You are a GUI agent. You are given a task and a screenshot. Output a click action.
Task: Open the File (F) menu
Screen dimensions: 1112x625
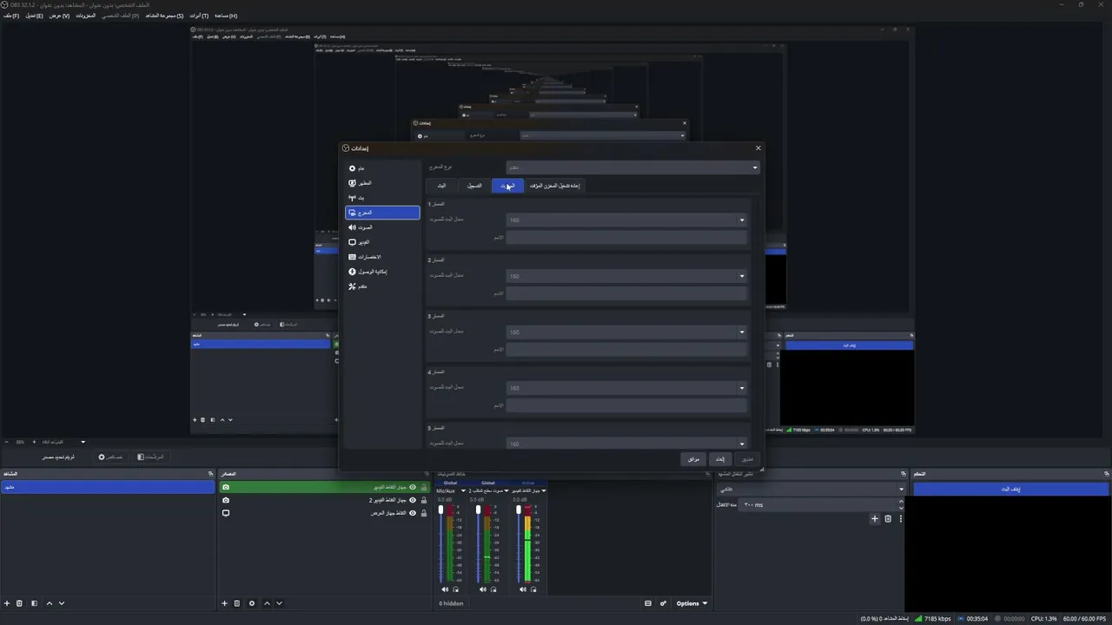pyautogui.click(x=10, y=16)
